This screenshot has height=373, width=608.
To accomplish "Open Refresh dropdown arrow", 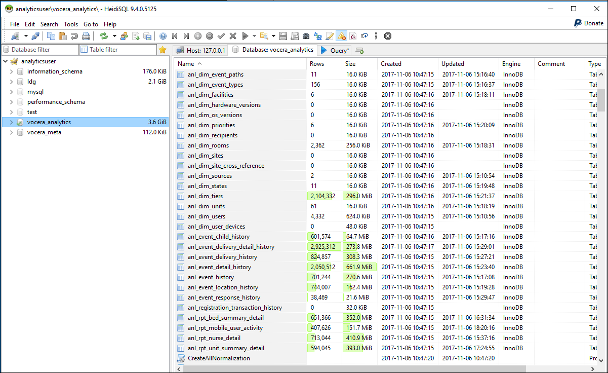I will (114, 36).
